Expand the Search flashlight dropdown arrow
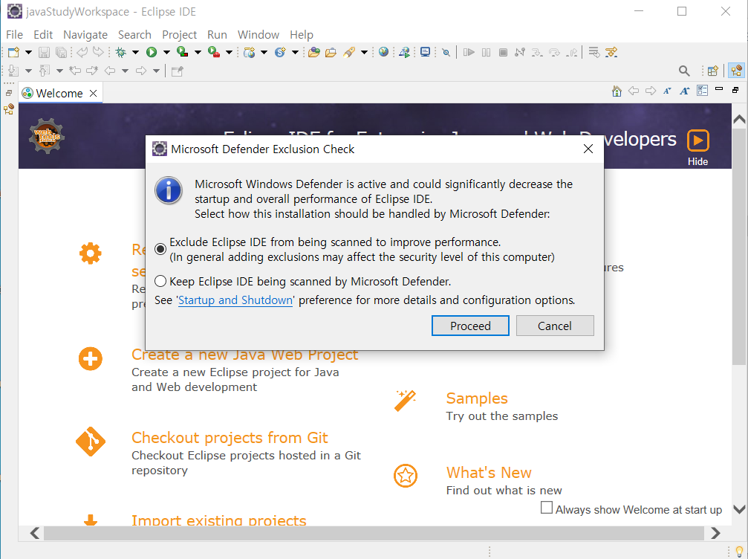Screen dimensions: 748x559 364,52
